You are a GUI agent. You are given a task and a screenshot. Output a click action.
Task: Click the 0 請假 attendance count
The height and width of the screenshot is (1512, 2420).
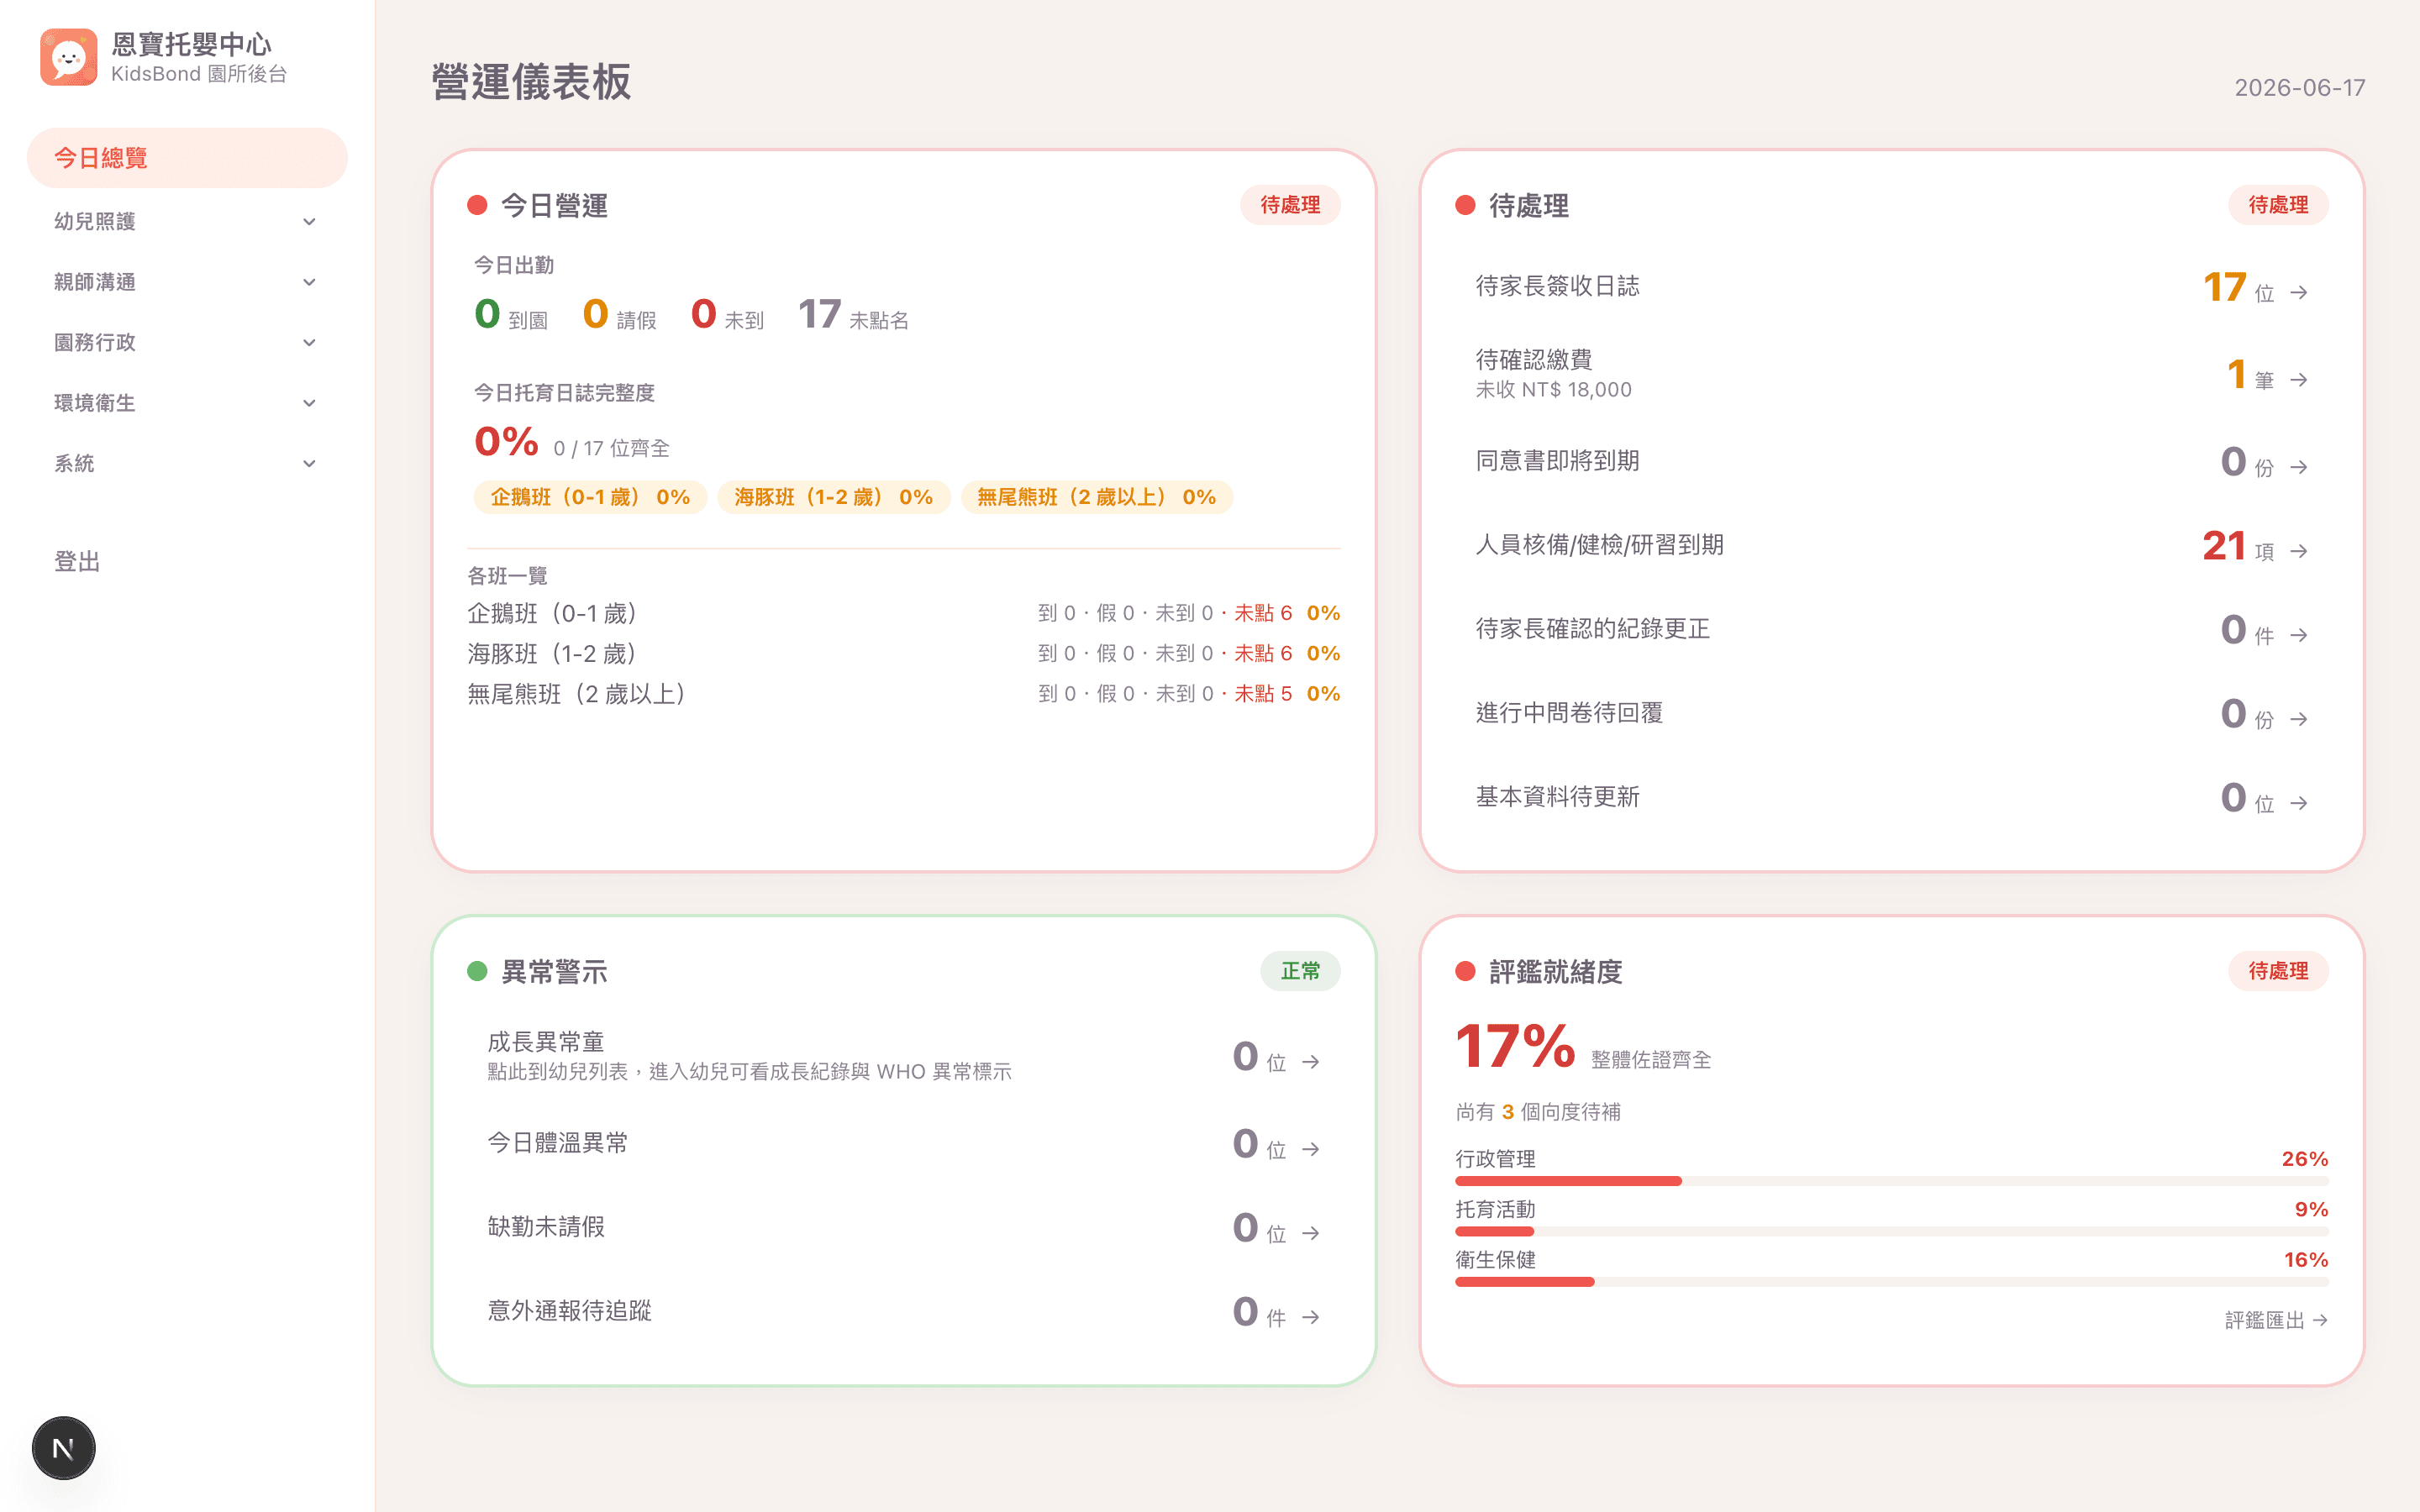point(619,315)
